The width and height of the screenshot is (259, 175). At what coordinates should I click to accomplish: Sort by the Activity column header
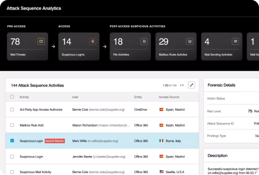24,97
